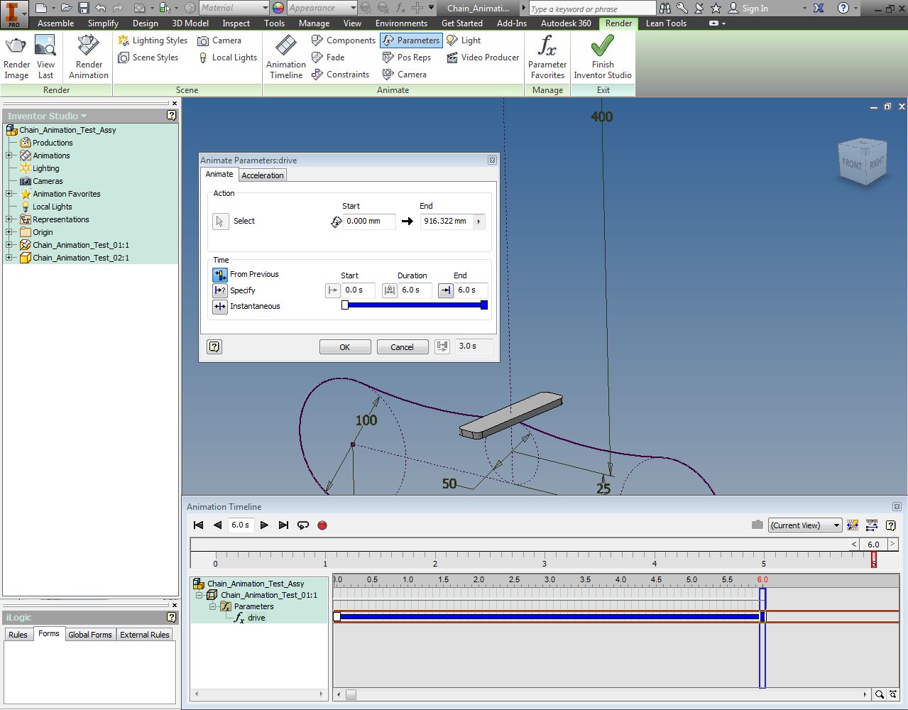The image size is (908, 710).
Task: Click OK in the Animate Parameters dialog
Action: [344, 346]
